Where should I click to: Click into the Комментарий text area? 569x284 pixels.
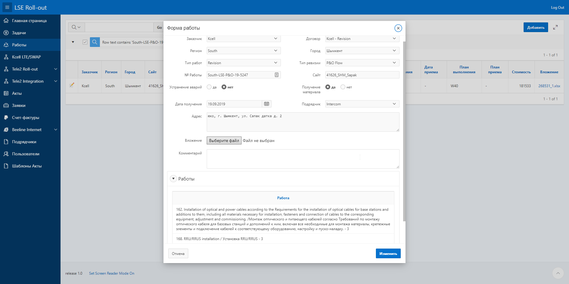[x=303, y=159]
